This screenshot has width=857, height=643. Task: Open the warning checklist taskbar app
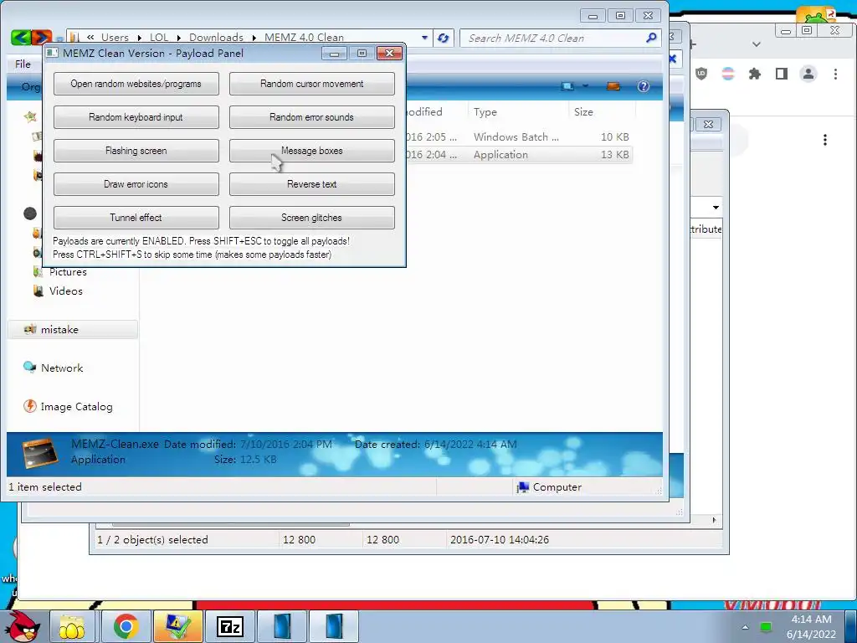(178, 626)
